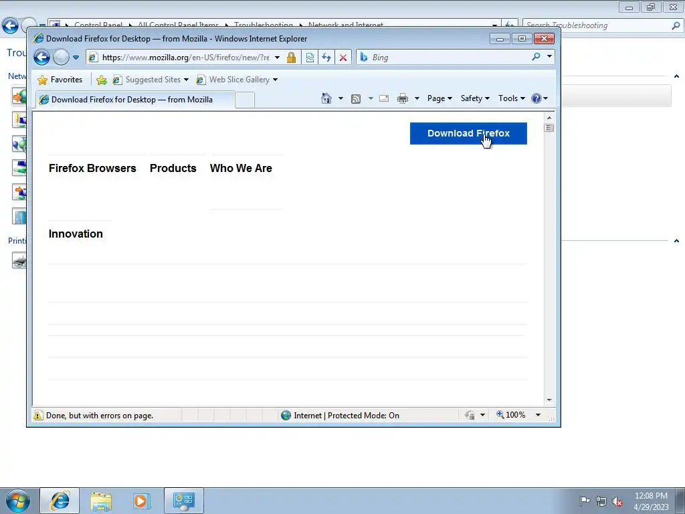
Task: Click the network tray icon
Action: pos(601,502)
